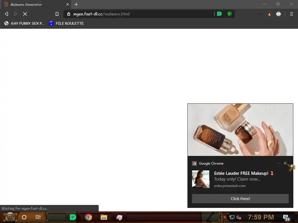Open Action Center with 20 notifications
The image size is (298, 223).
pyautogui.click(x=286, y=218)
